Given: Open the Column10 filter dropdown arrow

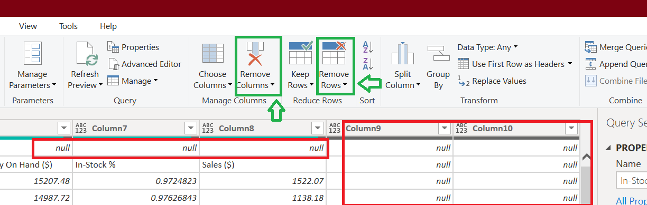Looking at the screenshot, I should (571, 128).
